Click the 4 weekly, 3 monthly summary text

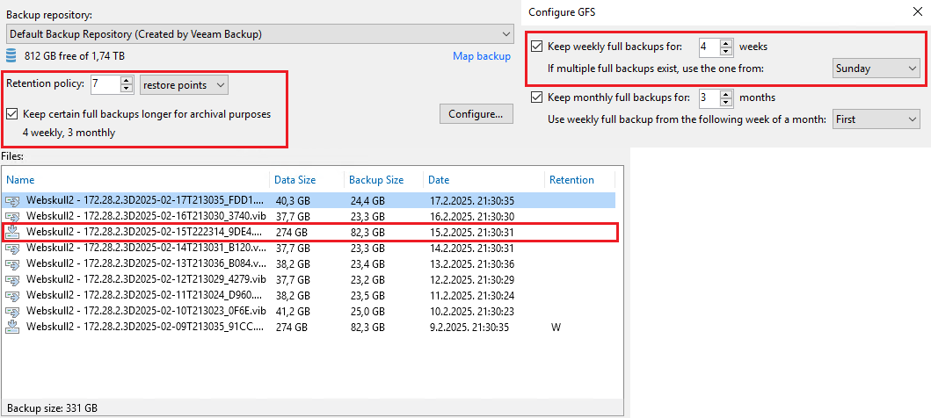click(69, 133)
